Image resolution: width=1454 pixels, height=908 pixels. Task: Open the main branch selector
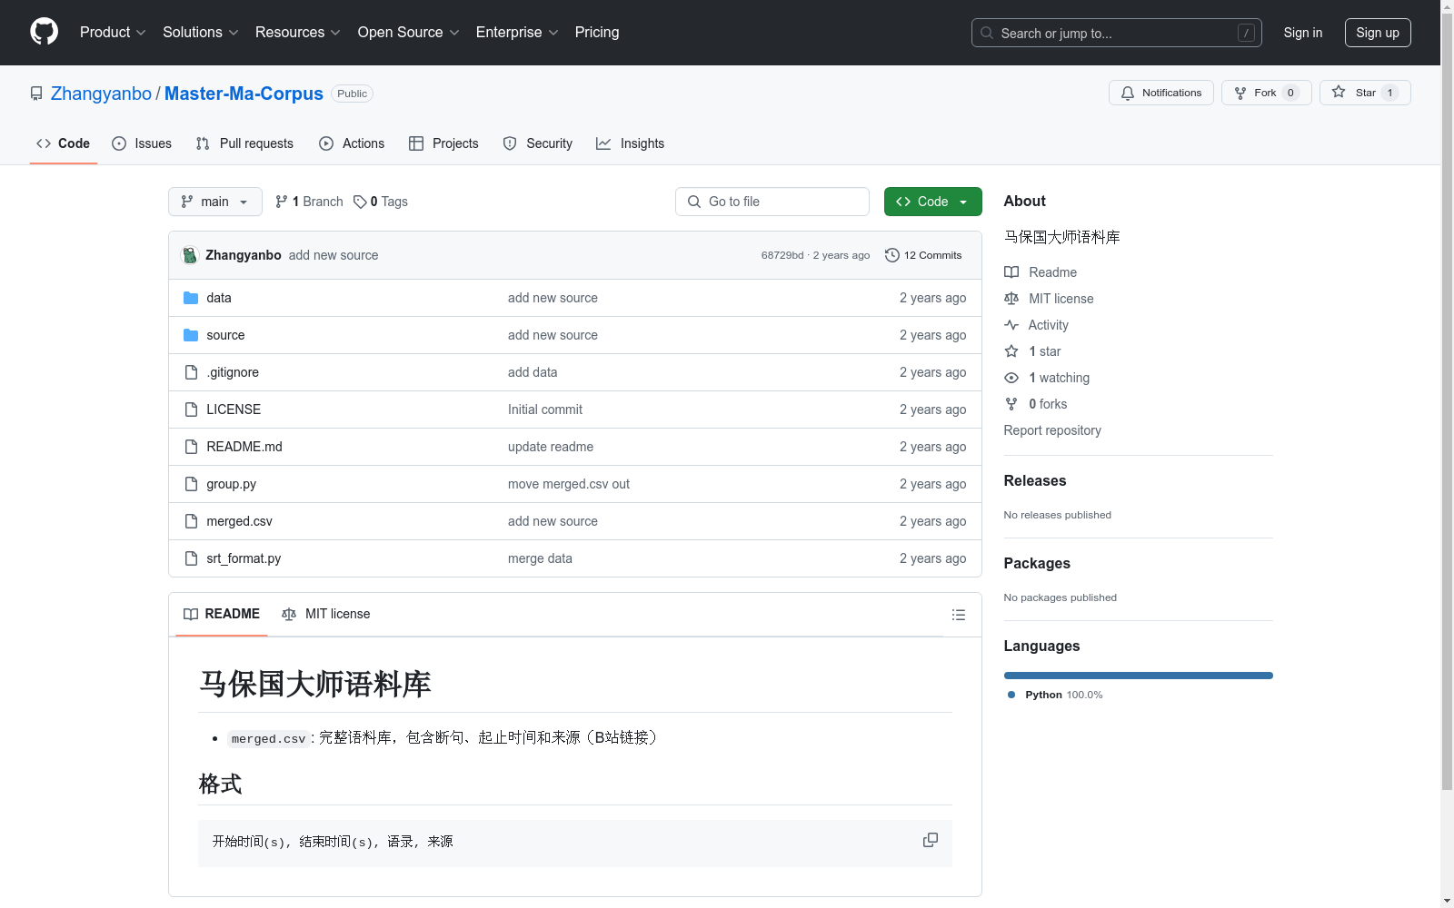click(x=214, y=202)
